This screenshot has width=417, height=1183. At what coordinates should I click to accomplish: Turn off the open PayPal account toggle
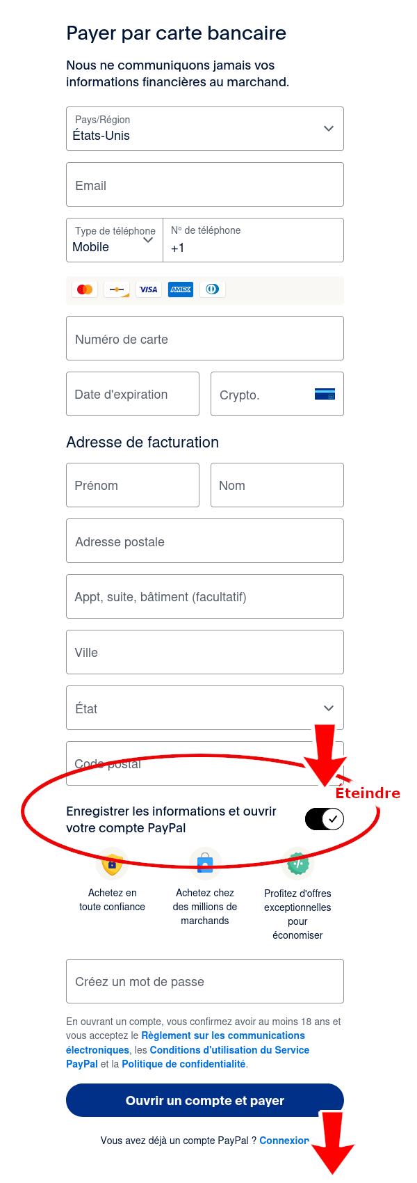(x=325, y=819)
